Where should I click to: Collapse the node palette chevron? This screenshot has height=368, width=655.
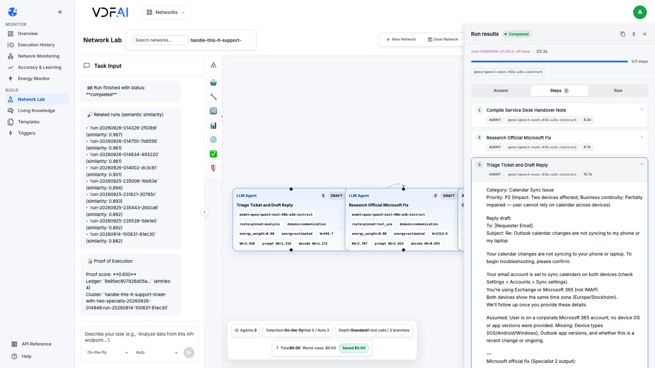tap(222, 117)
